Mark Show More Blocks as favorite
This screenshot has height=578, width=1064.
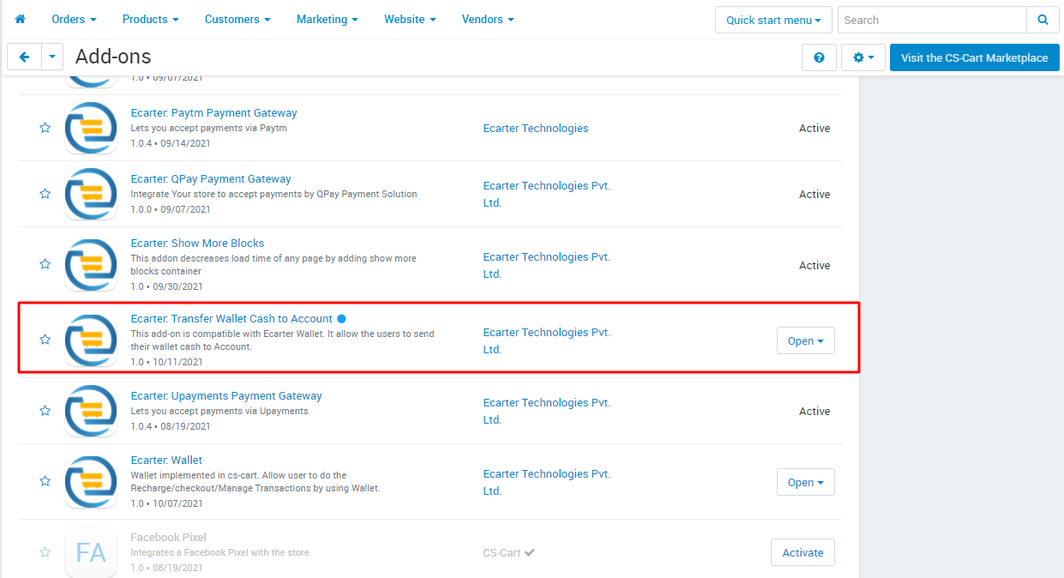click(45, 265)
